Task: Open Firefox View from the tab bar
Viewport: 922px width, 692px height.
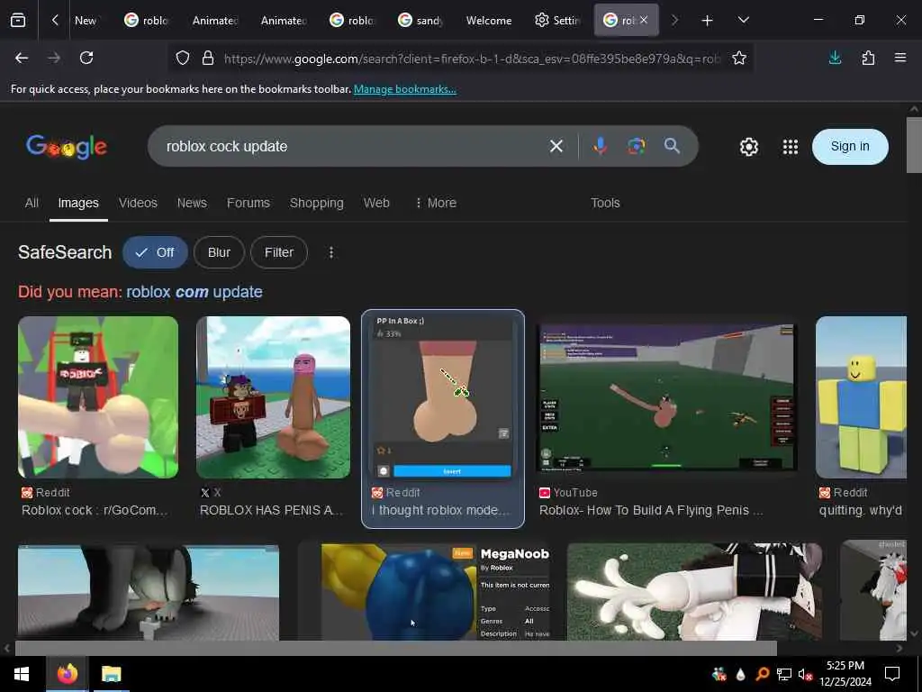Action: [18, 21]
